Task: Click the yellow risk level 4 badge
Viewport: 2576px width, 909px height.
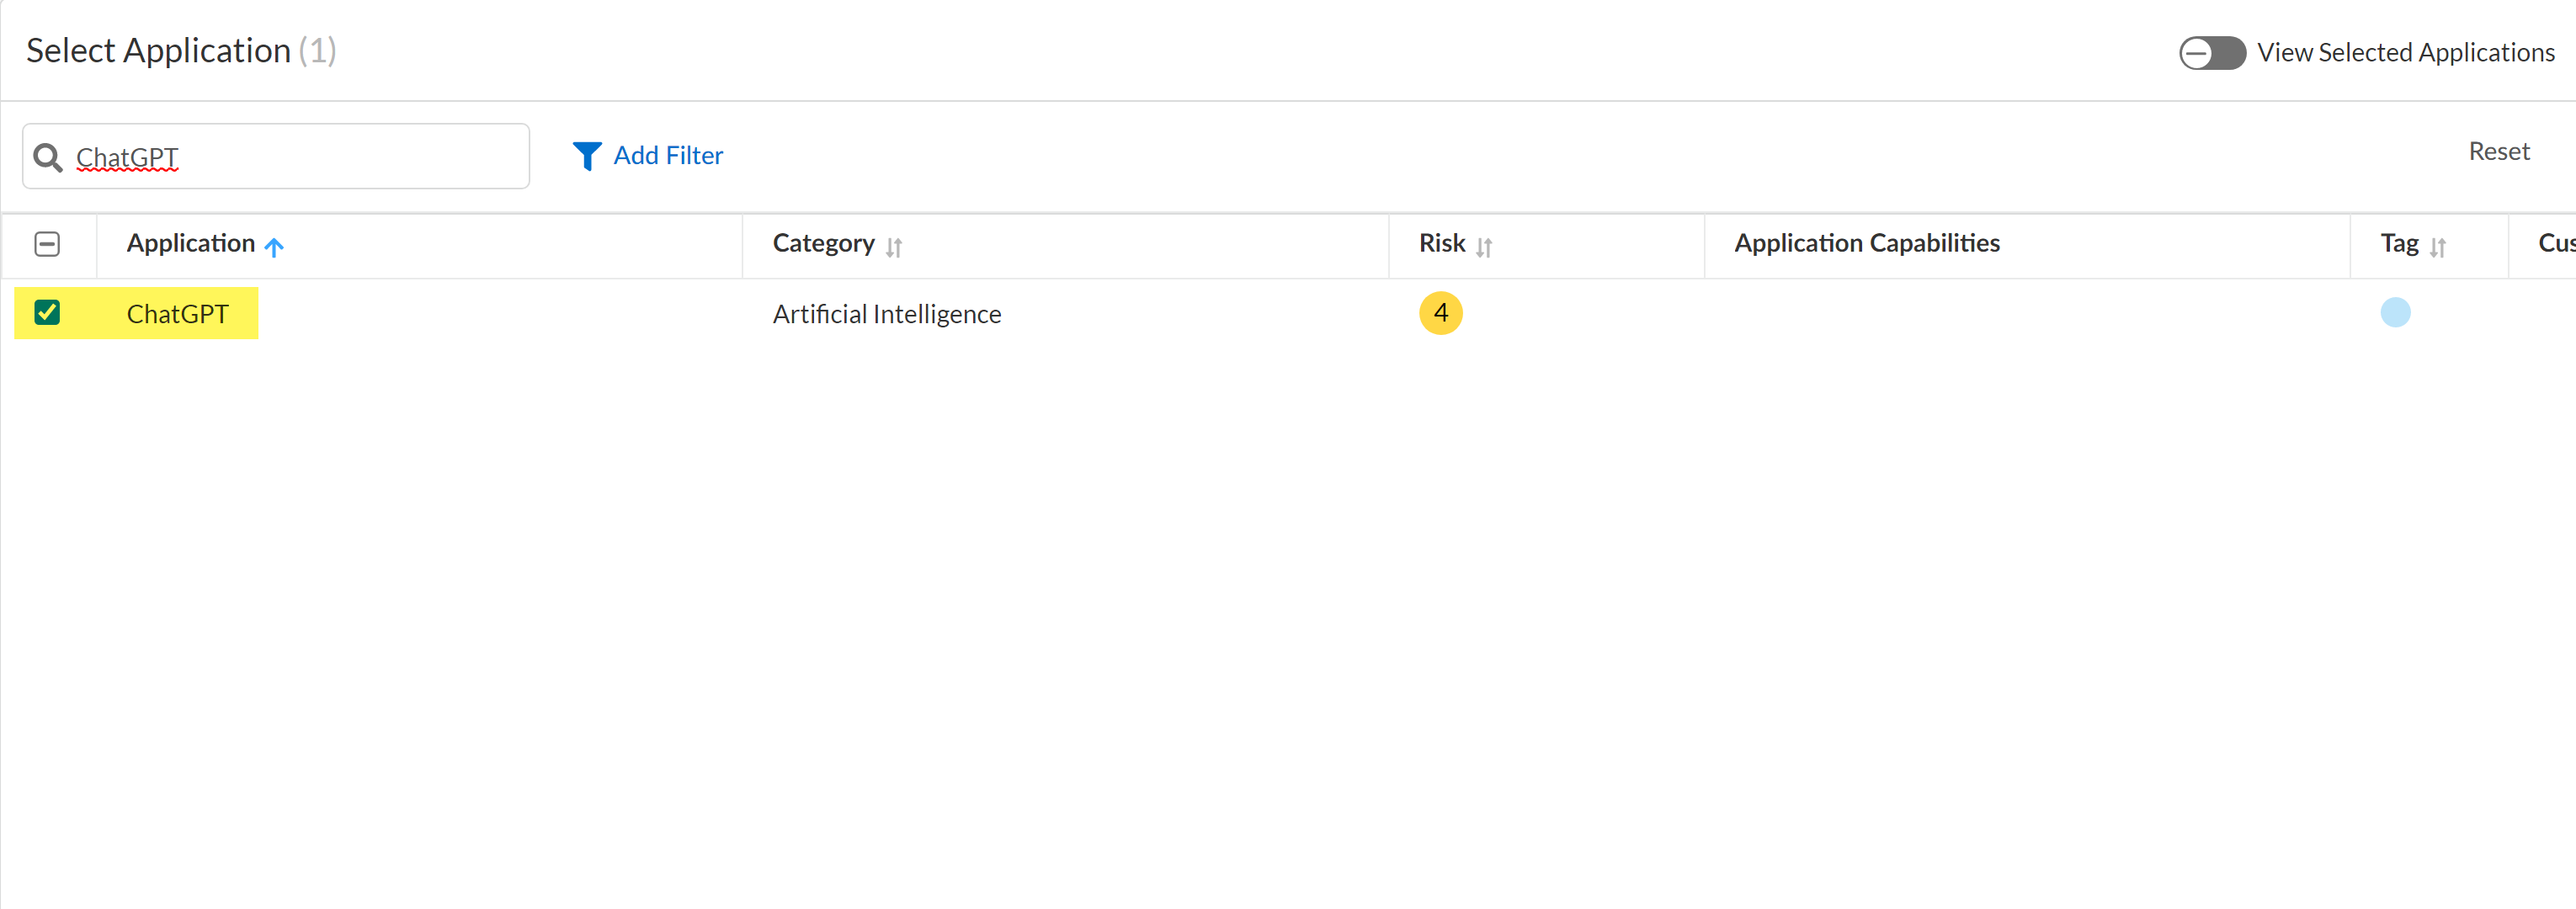Action: click(x=1440, y=313)
